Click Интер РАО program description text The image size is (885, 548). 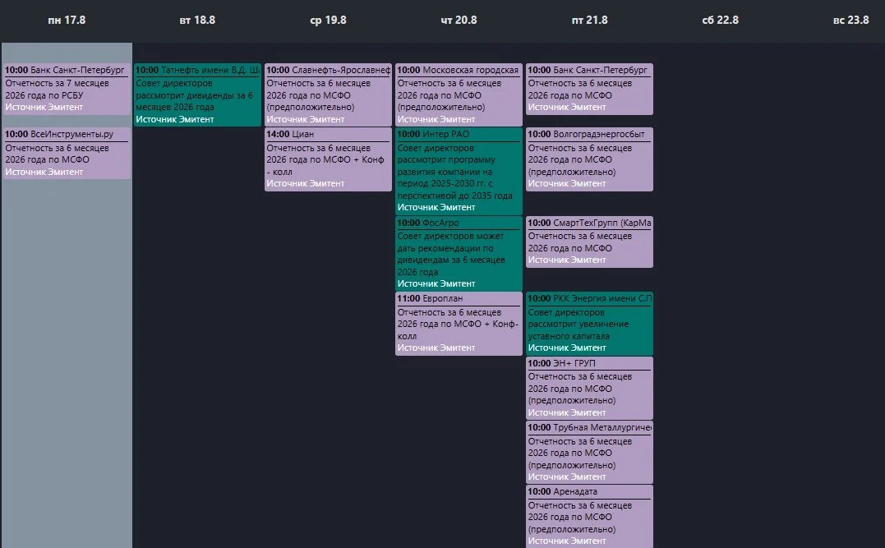[x=455, y=172]
